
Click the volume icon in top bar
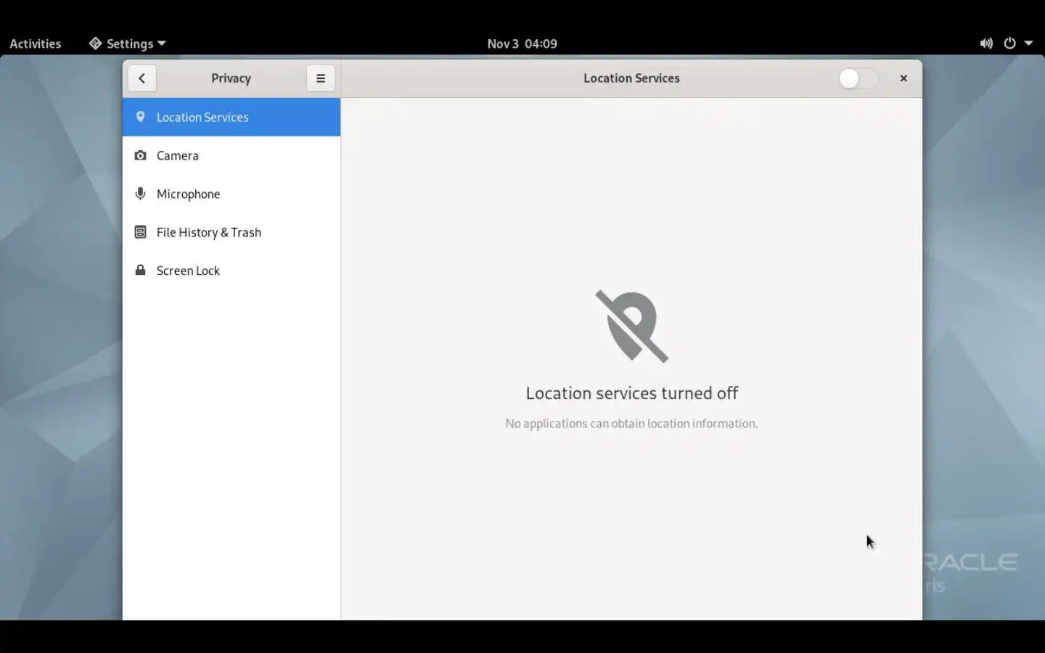pyautogui.click(x=986, y=44)
